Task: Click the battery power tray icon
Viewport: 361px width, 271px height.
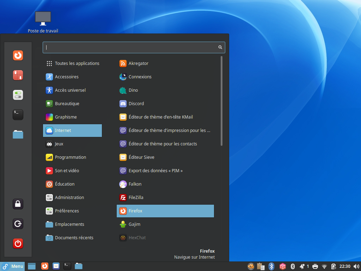Action: (334, 266)
